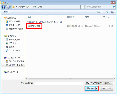
Task: Open ミュージック library
Action: [x=14, y=50]
